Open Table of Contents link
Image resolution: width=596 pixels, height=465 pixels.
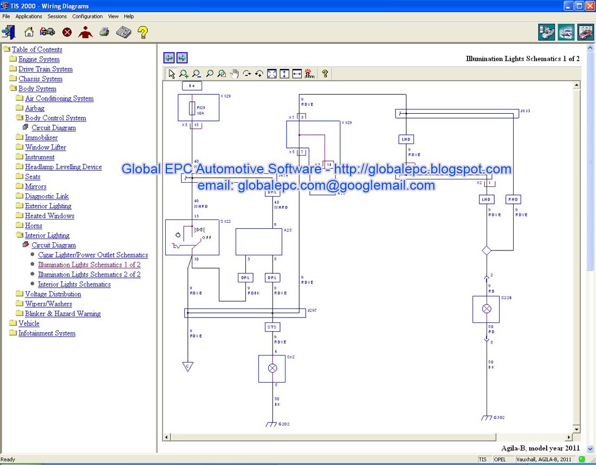point(37,49)
